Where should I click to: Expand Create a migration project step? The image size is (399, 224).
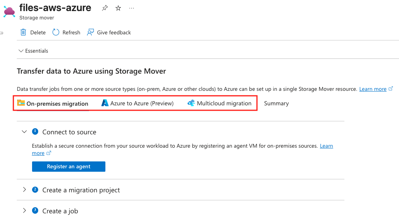click(x=24, y=190)
